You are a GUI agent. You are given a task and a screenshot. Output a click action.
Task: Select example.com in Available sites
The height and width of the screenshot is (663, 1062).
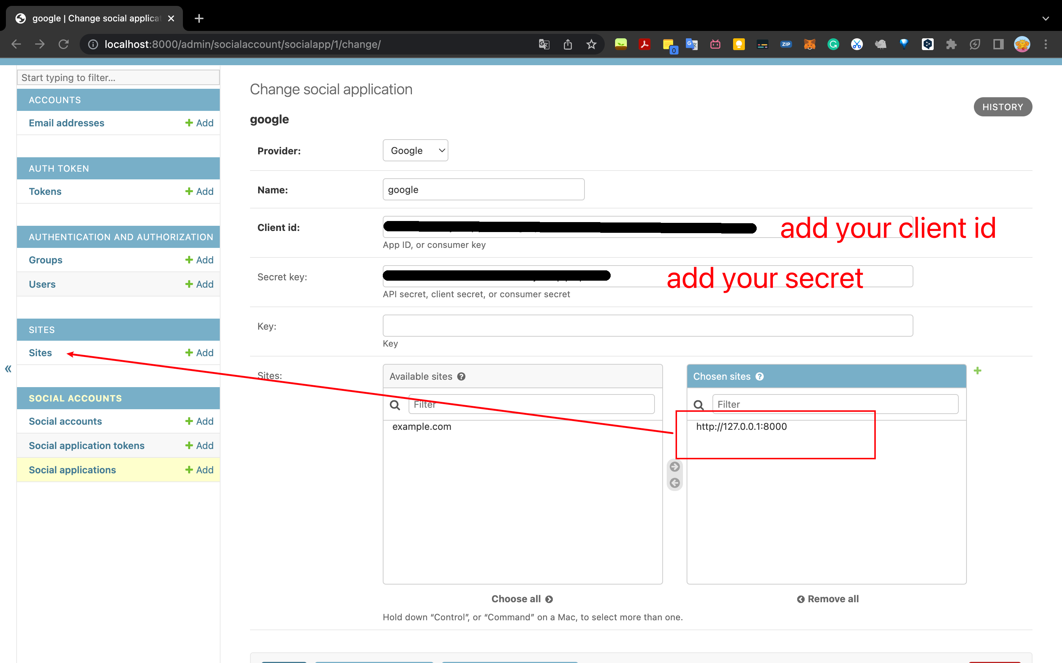[422, 426]
